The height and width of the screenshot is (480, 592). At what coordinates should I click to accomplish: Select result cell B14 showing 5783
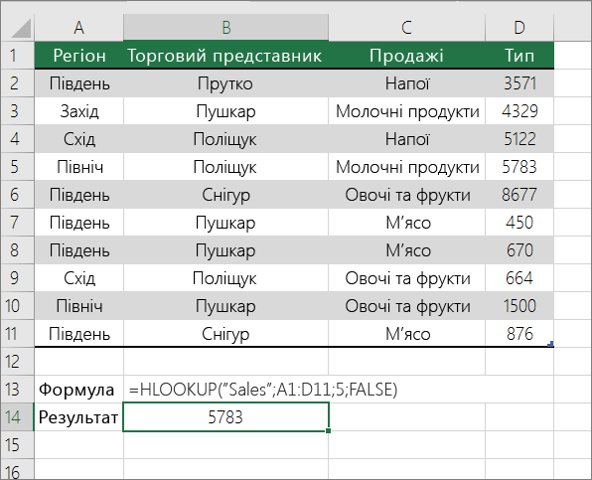click(x=225, y=417)
